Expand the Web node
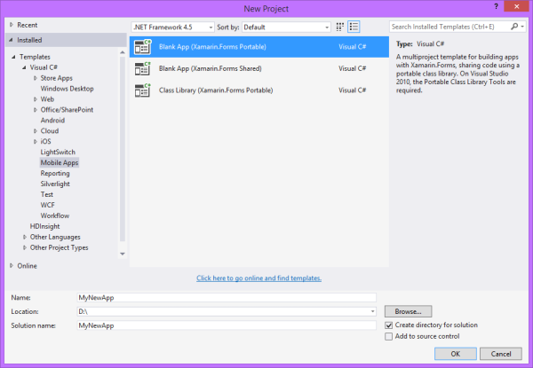This screenshot has height=368, width=533. (36, 99)
